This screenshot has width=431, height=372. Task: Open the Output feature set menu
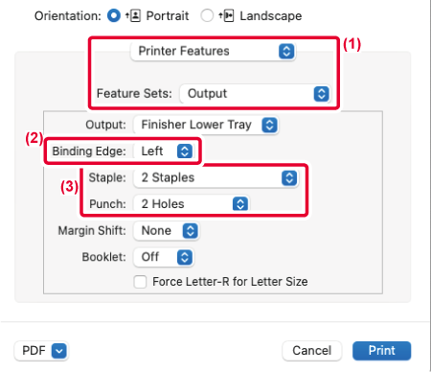[x=255, y=94]
